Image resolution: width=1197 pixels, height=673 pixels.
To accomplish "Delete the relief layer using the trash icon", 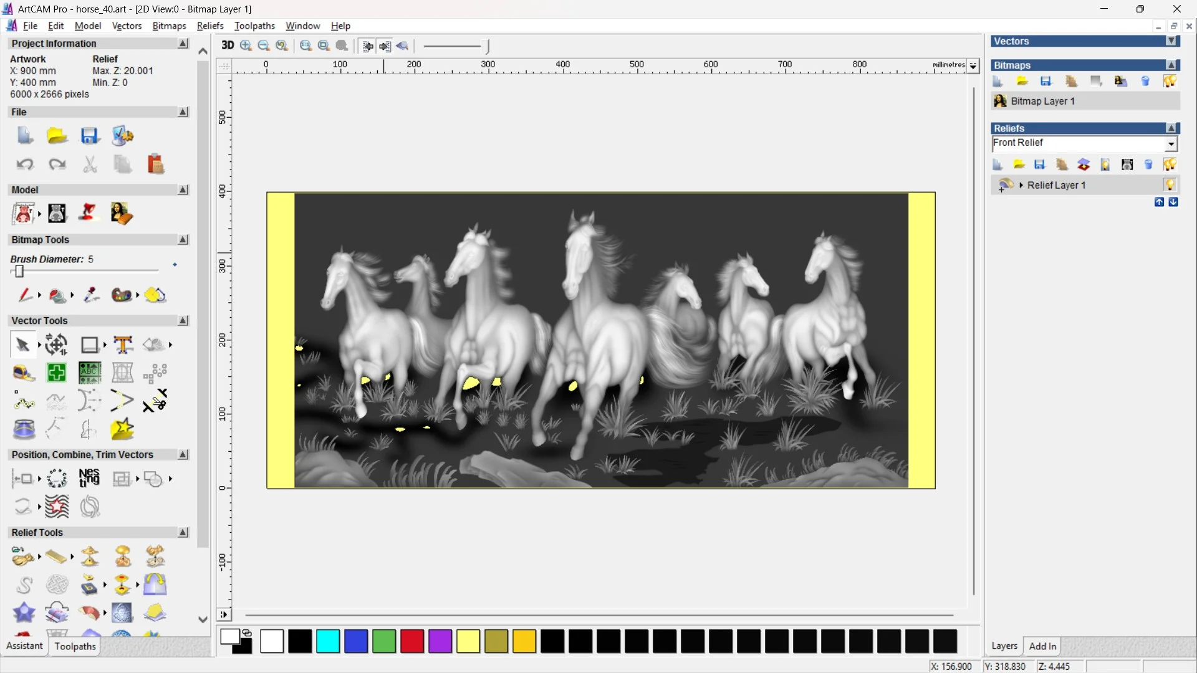I will (x=1149, y=165).
